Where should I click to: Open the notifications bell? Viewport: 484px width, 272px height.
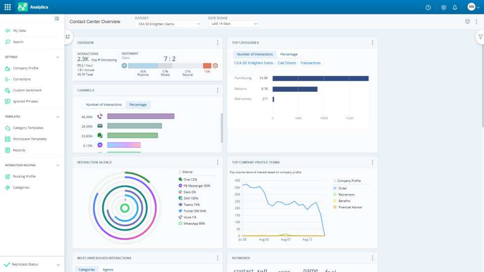(x=455, y=7)
